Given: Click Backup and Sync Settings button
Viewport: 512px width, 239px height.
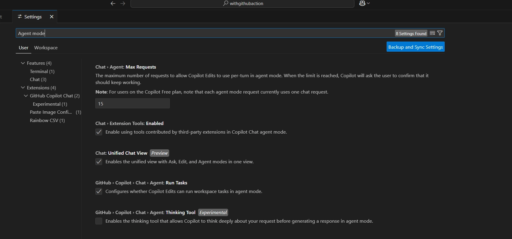Looking at the screenshot, I should coord(415,47).
